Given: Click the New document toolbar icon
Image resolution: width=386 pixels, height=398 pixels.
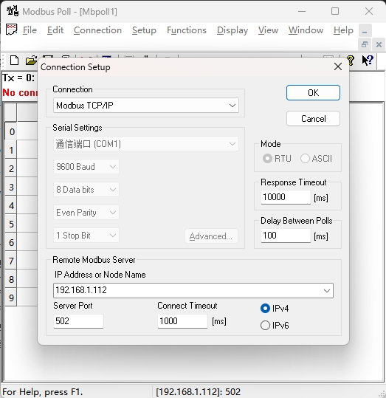Looking at the screenshot, I should 14,61.
